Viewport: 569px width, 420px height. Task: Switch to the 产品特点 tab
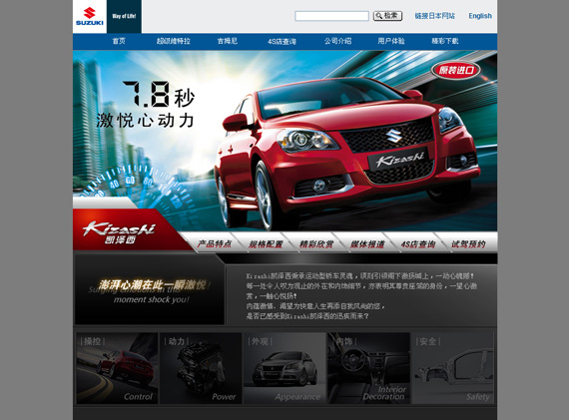(x=214, y=243)
